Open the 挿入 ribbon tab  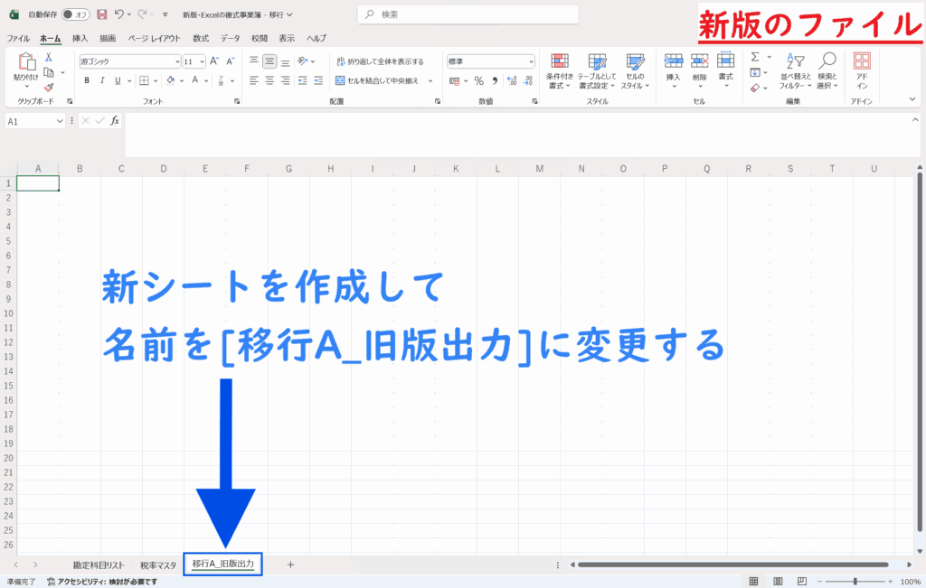tap(80, 39)
